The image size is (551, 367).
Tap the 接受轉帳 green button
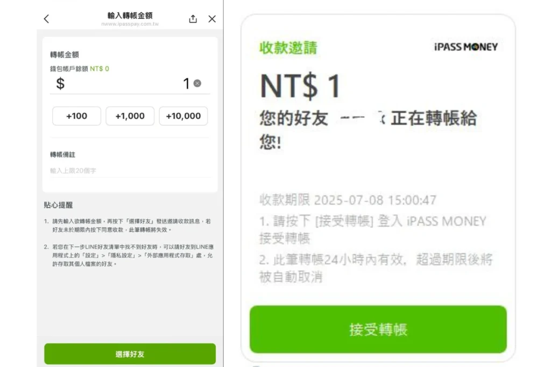[x=378, y=329]
